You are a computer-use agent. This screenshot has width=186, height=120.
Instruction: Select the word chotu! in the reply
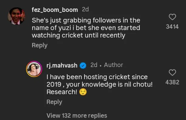[x=143, y=85]
